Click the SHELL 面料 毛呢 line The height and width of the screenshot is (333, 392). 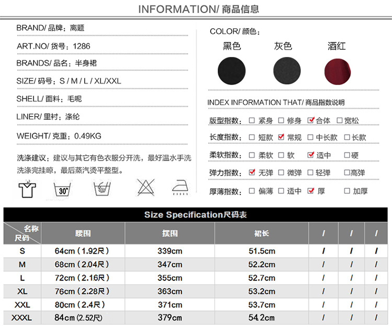coord(49,99)
